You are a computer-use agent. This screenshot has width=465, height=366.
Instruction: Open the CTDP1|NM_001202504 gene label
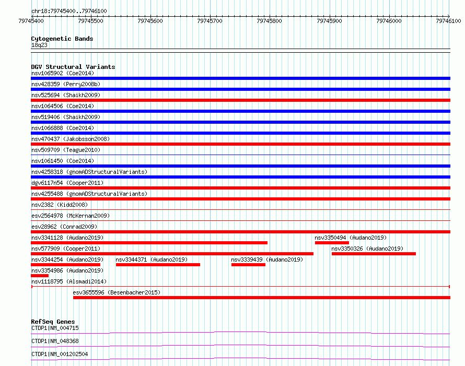(60, 354)
